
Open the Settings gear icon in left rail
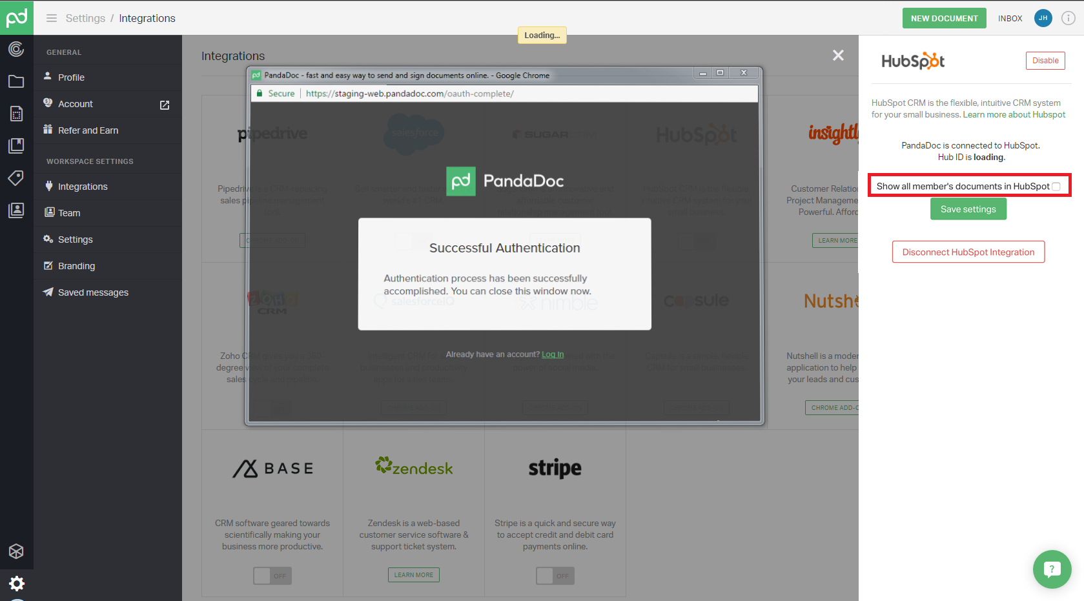pos(17,584)
